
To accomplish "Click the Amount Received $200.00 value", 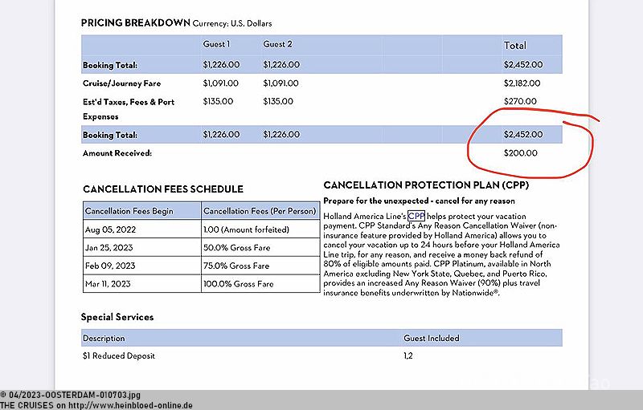I will coord(520,153).
